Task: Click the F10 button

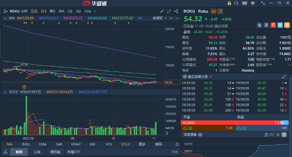Action: (x=175, y=152)
